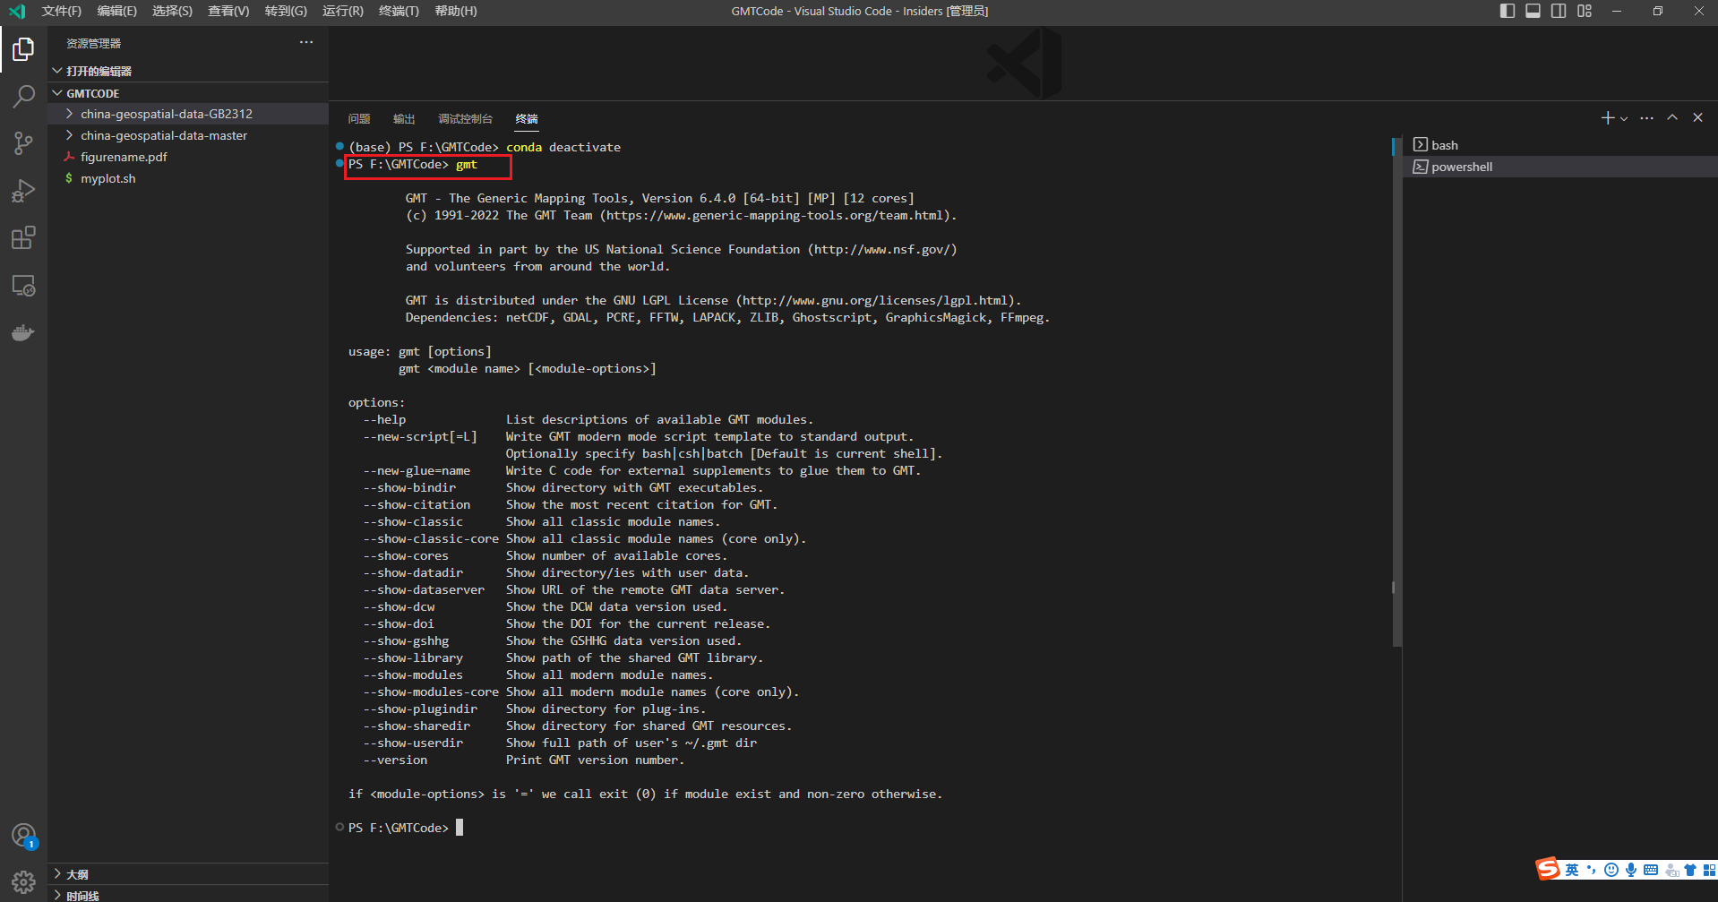The width and height of the screenshot is (1718, 902).
Task: Toggle the secondary side bar visibility
Action: coord(1559,11)
